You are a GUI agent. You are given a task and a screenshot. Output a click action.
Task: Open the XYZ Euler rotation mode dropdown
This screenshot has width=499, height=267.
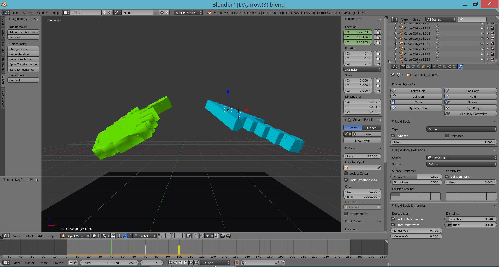[x=362, y=69]
